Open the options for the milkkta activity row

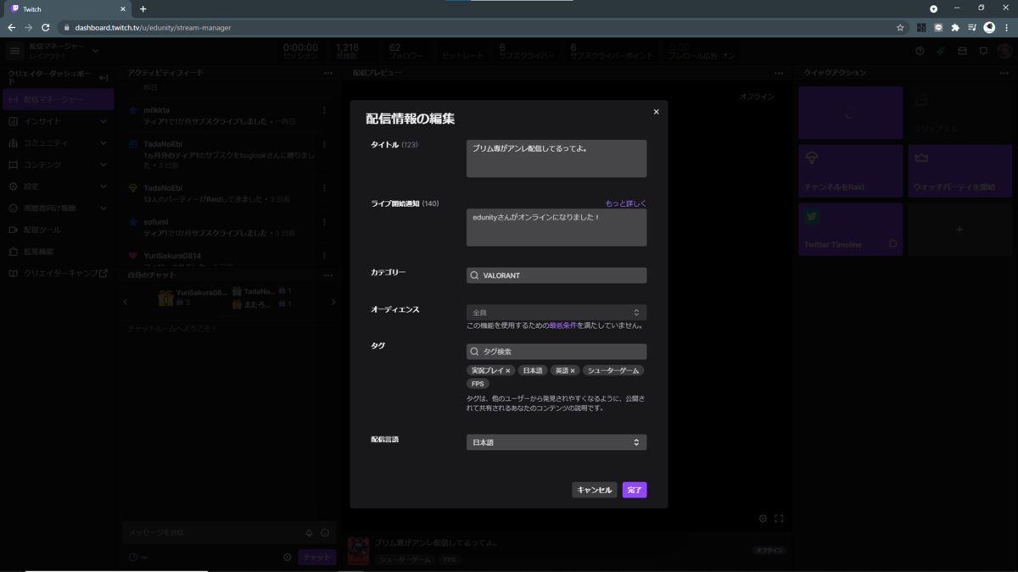[324, 110]
